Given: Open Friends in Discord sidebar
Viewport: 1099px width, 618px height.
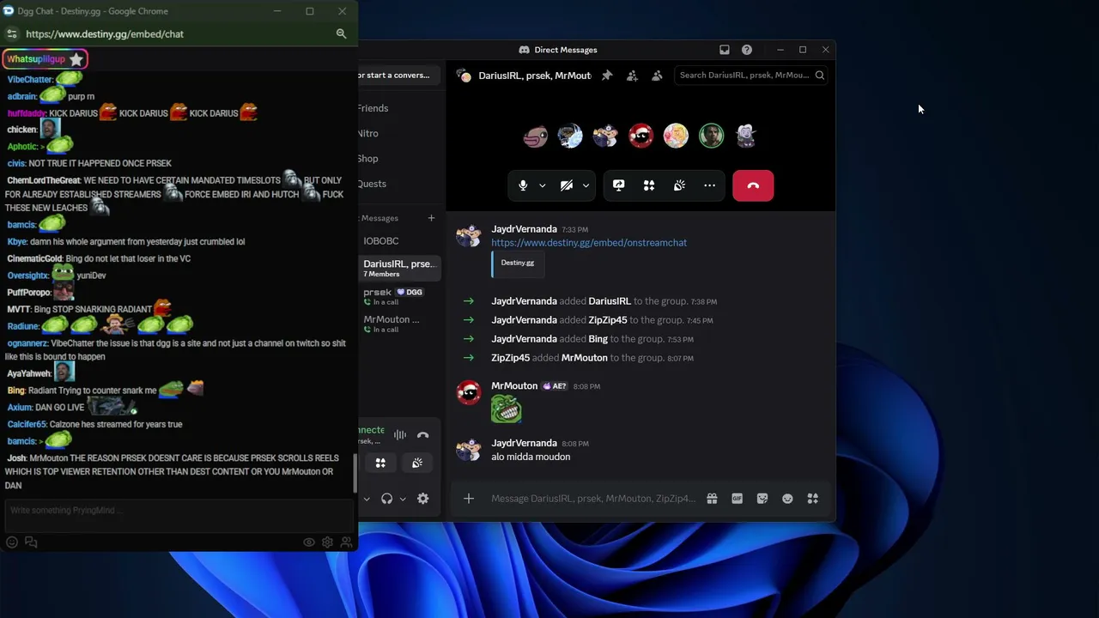Looking at the screenshot, I should (373, 108).
